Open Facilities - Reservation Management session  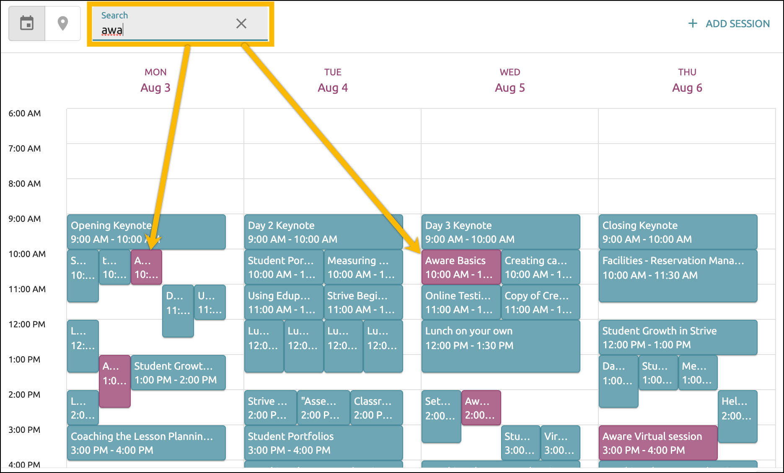point(678,276)
